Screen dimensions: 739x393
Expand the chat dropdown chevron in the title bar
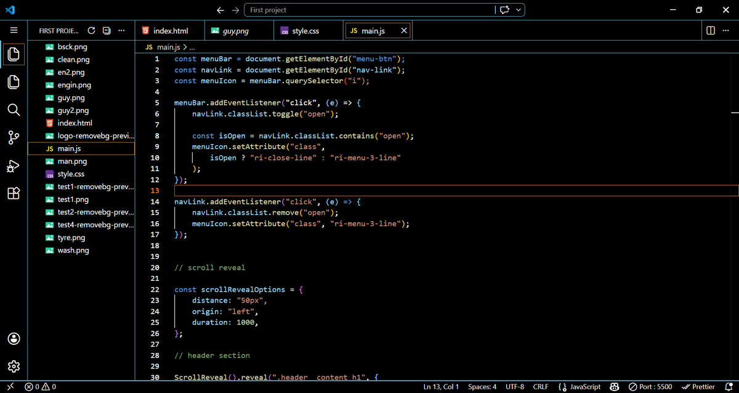519,10
